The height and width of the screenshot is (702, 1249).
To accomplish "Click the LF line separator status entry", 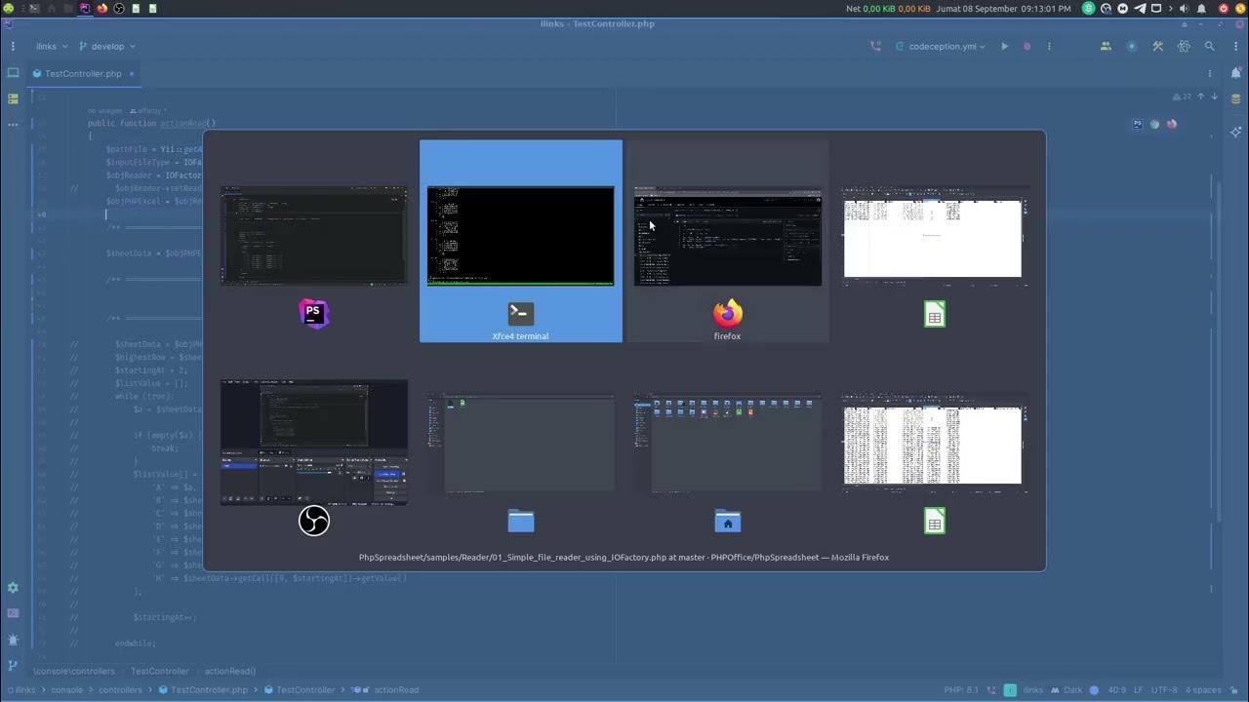I will (1139, 689).
